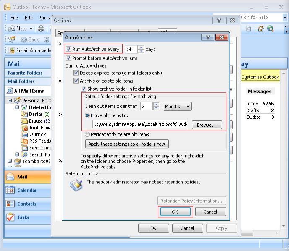Increase clean out items age value
289x251 pixels.
156,105
